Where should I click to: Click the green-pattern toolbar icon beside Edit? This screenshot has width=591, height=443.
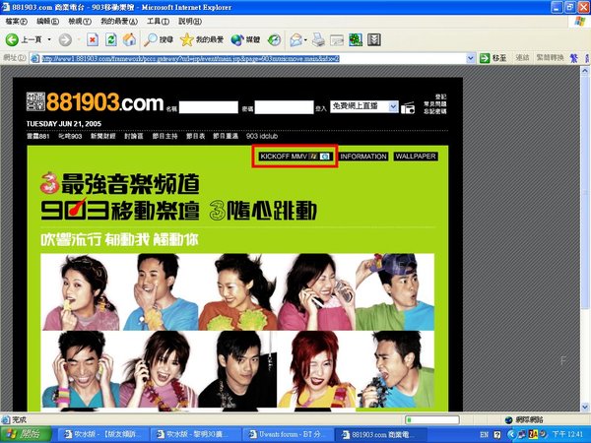(356, 39)
